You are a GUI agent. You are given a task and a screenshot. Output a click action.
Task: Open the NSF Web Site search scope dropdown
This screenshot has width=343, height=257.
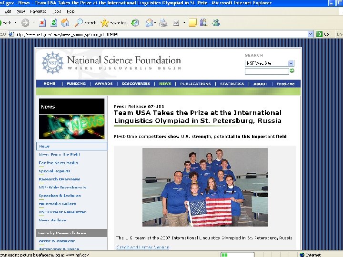[291, 63]
